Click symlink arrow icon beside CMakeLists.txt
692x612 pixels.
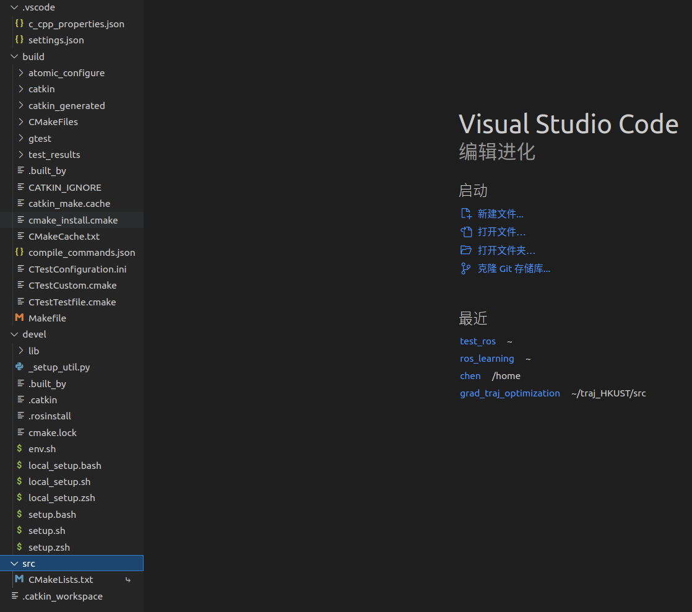(x=128, y=580)
